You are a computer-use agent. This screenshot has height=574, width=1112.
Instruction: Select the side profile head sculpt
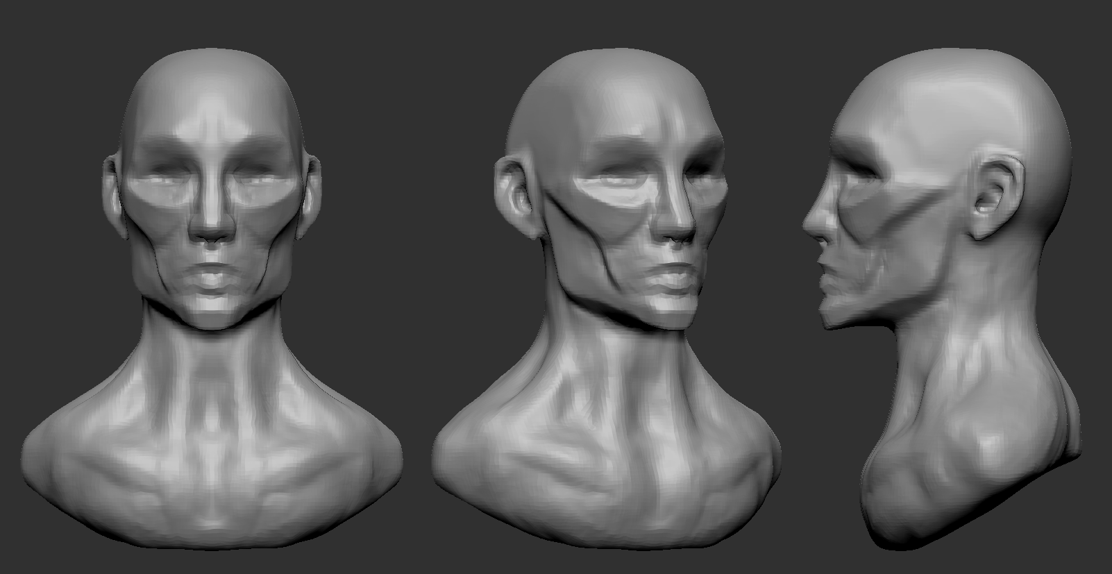[x=943, y=298]
